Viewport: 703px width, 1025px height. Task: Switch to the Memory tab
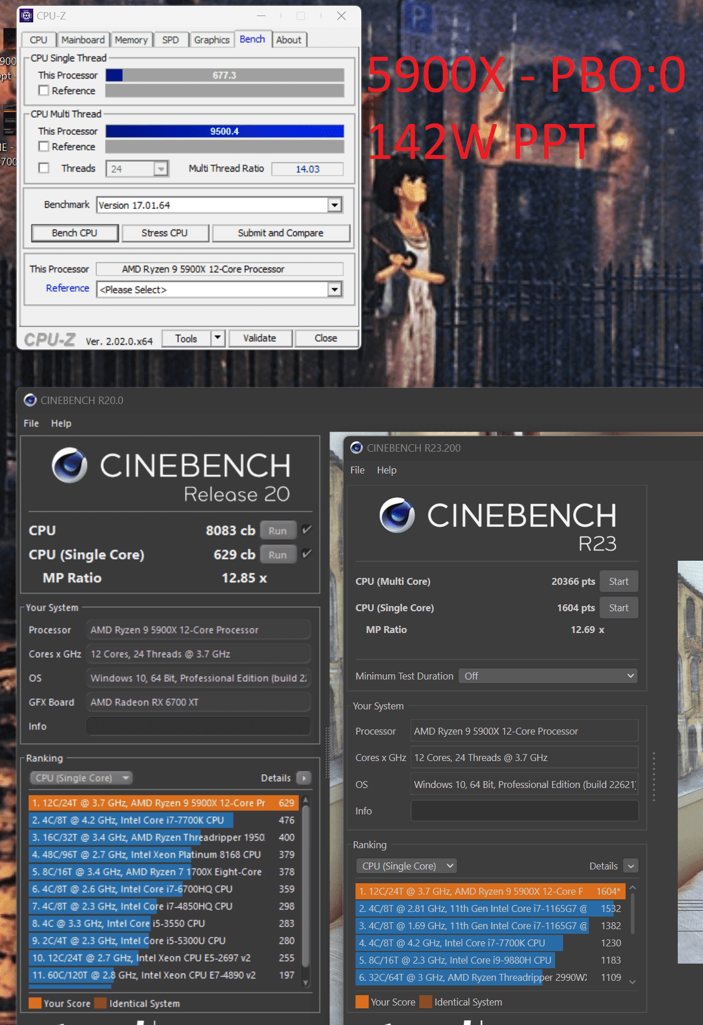131,40
